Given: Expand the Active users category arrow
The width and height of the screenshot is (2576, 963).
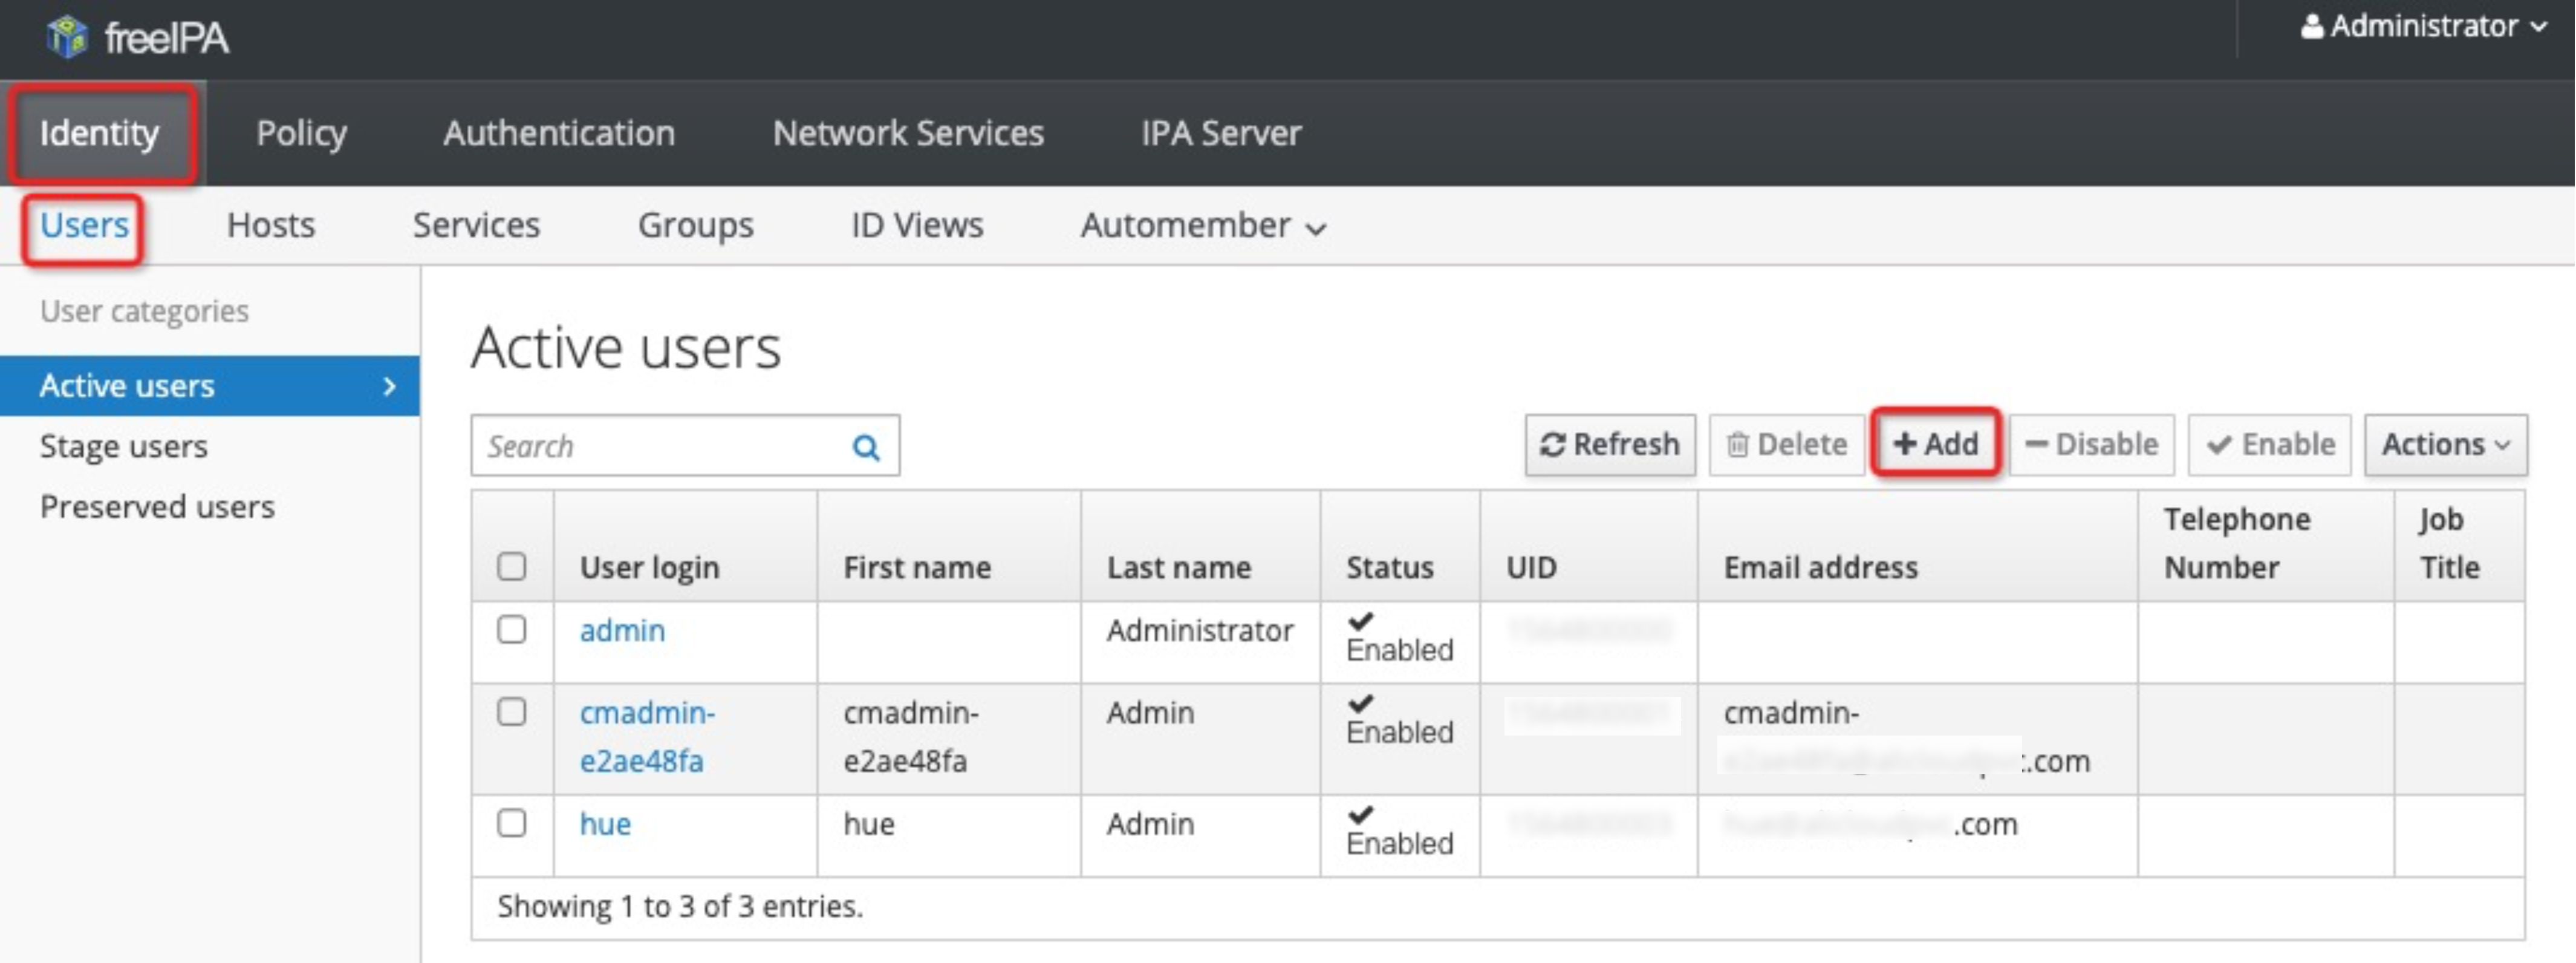Looking at the screenshot, I should pos(390,385).
